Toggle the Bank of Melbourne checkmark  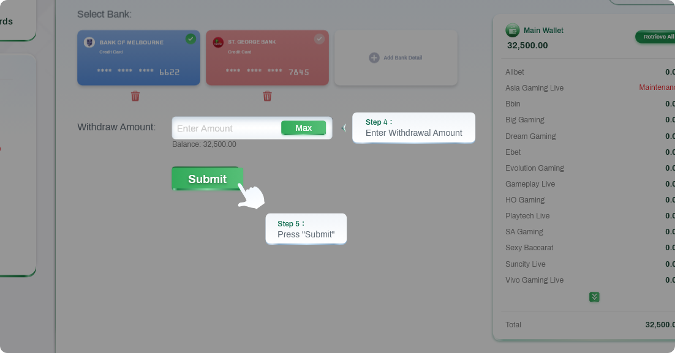point(190,39)
